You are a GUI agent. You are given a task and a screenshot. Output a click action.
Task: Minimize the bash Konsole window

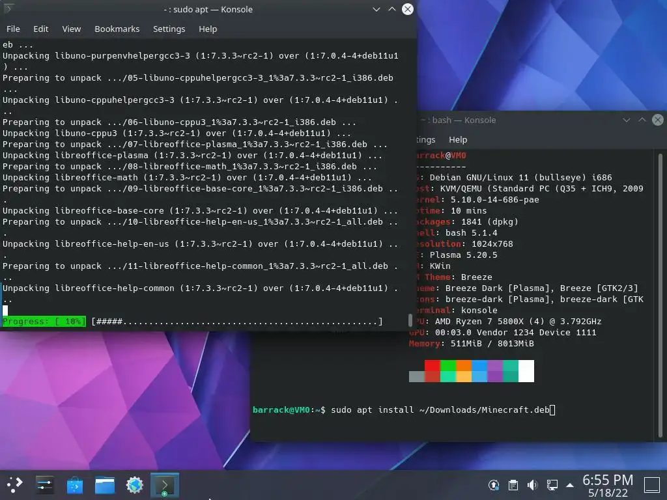coord(626,120)
